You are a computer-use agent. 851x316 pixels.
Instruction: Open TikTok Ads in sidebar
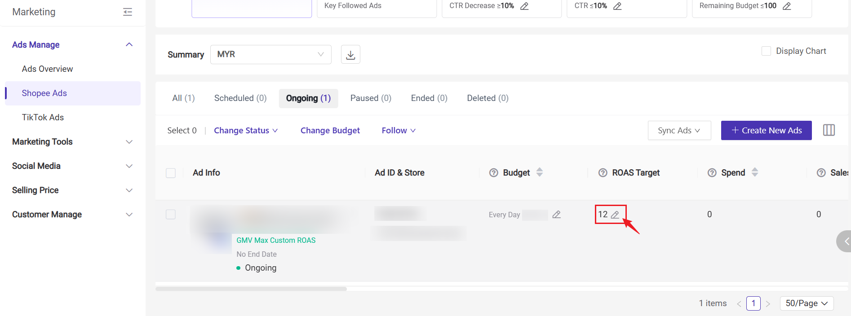tap(43, 118)
